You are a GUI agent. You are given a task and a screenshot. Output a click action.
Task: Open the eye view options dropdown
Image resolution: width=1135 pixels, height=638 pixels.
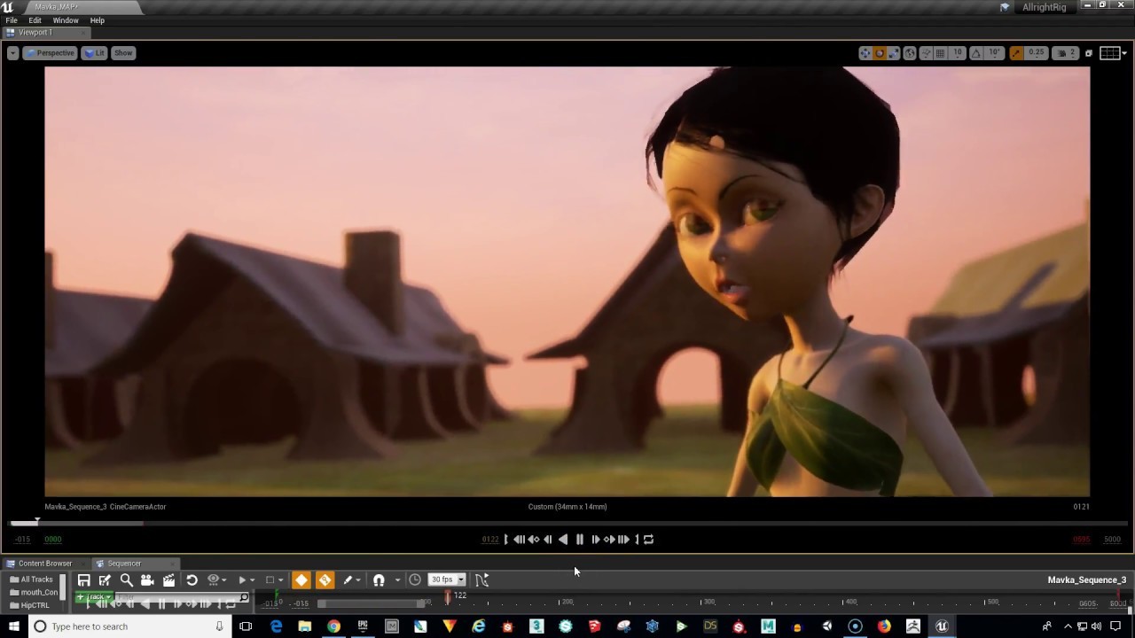[216, 580]
